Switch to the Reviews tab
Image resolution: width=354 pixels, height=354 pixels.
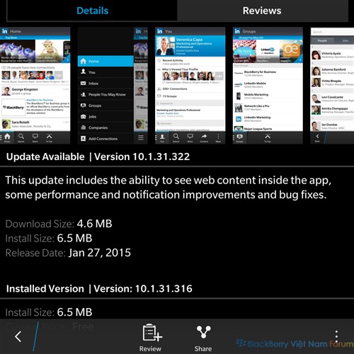[x=262, y=11]
